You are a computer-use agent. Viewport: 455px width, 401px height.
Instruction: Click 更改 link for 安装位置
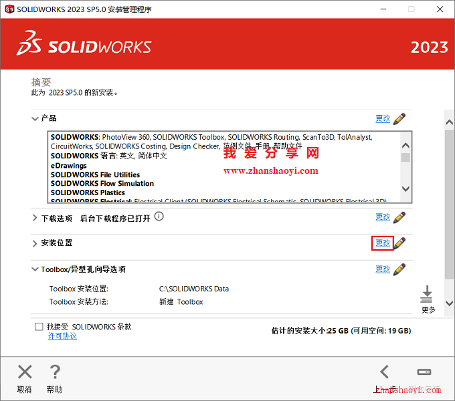(x=383, y=243)
